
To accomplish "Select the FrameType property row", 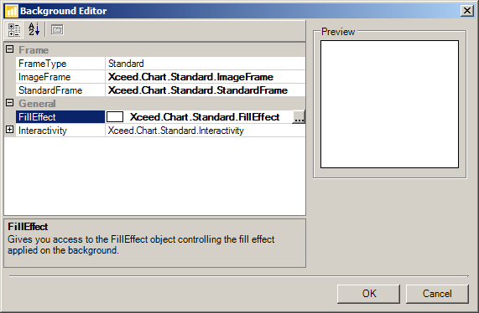I will 160,64.
